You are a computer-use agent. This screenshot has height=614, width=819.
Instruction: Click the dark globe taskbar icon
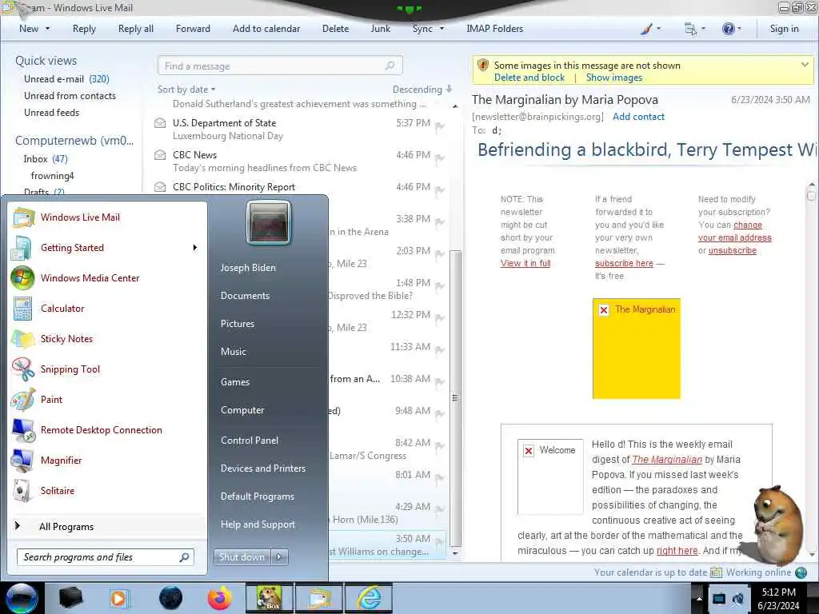[170, 598]
